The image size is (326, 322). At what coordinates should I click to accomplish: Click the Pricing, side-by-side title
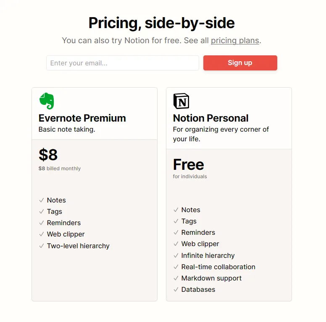[x=162, y=23]
